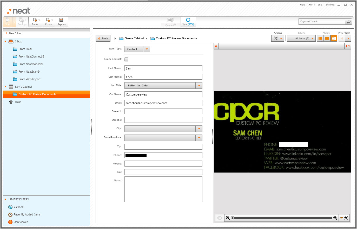Enable the Quick Contact checkbox
This screenshot has width=357, height=229.
coord(126,59)
